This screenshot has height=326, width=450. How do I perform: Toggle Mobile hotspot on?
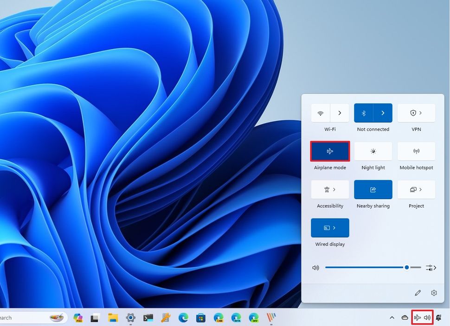coord(416,151)
